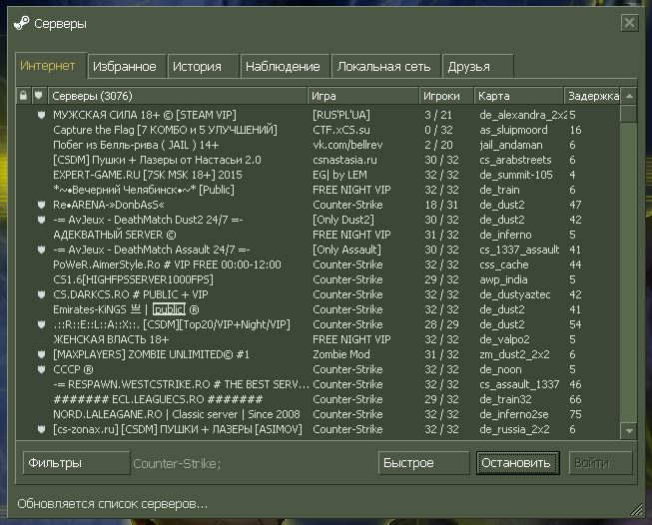Sort by Игроки column header
The height and width of the screenshot is (525, 652).
coord(446,96)
